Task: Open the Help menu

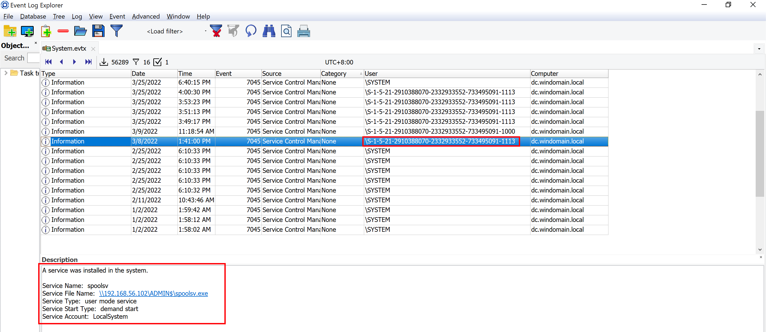Action: tap(203, 16)
